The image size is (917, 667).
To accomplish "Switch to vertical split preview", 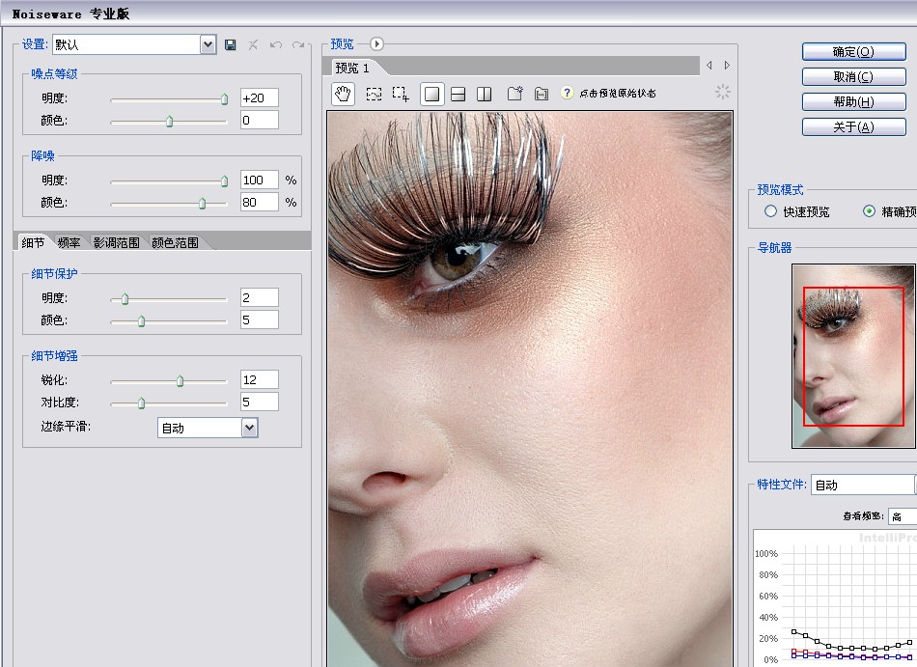I will [x=485, y=94].
